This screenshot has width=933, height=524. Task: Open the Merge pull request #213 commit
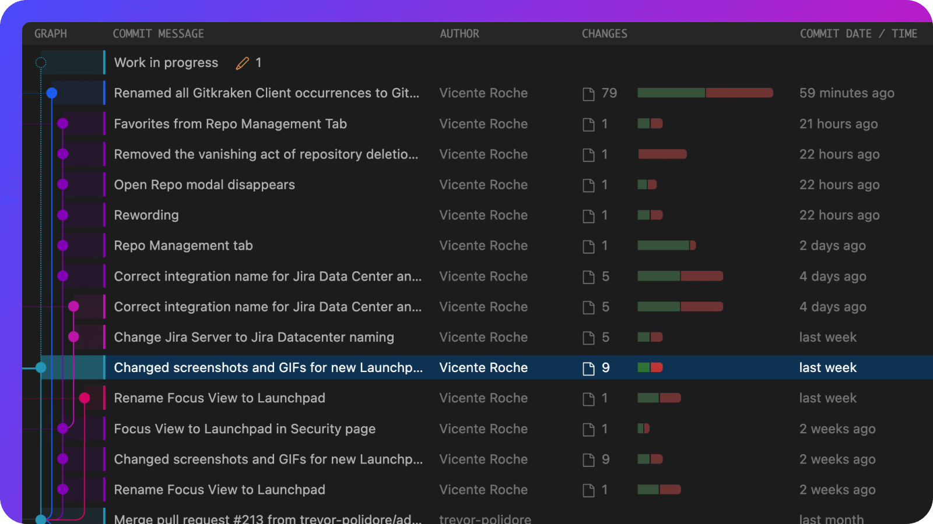(x=267, y=518)
